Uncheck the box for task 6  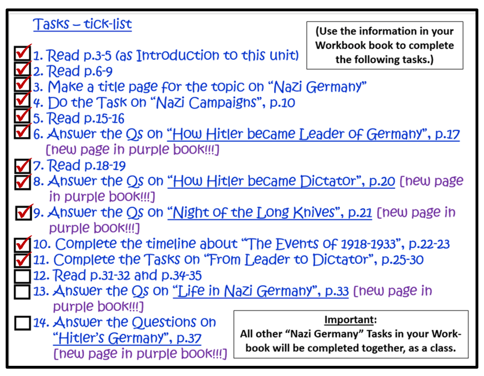(23, 133)
